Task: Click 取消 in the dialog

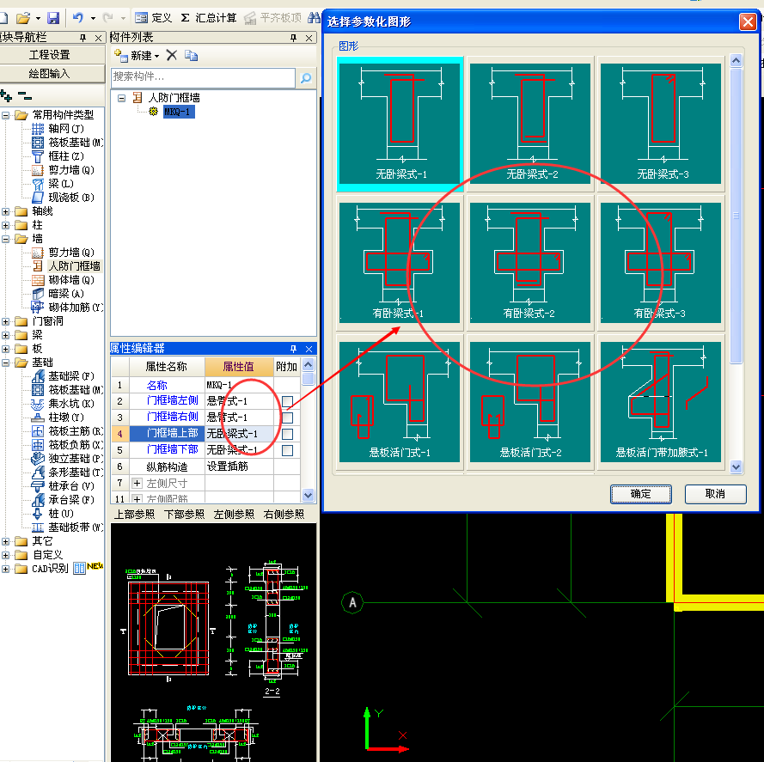Action: [x=715, y=494]
